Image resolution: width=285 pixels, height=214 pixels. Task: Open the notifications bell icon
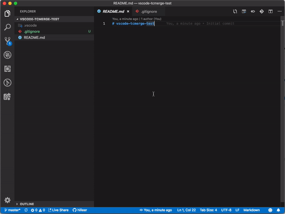pos(278,210)
